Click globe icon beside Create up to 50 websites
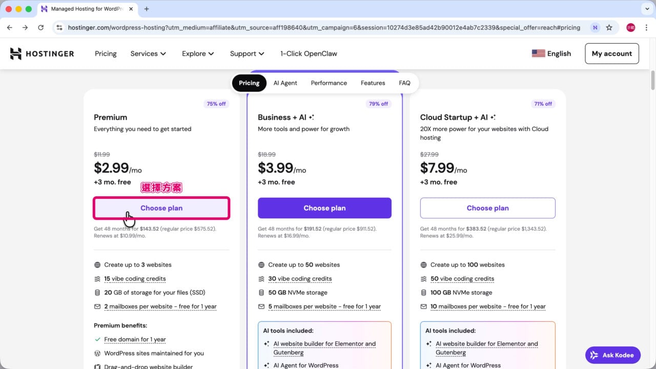The height and width of the screenshot is (369, 656). pos(261,265)
